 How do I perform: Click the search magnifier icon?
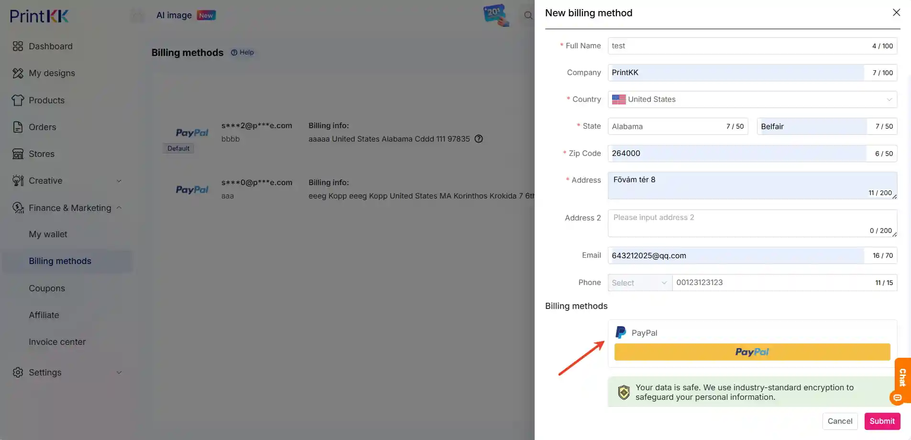point(527,15)
